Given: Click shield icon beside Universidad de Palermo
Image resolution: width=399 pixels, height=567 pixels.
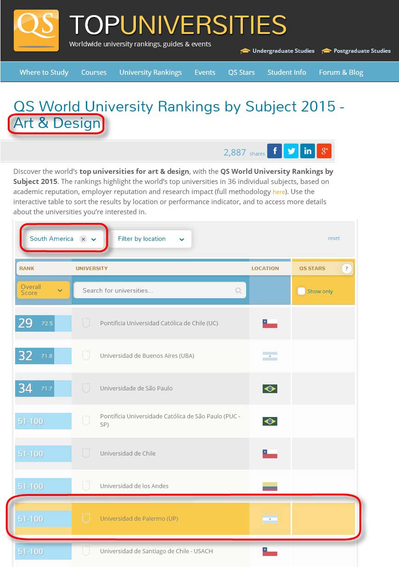Looking at the screenshot, I should click(x=85, y=518).
